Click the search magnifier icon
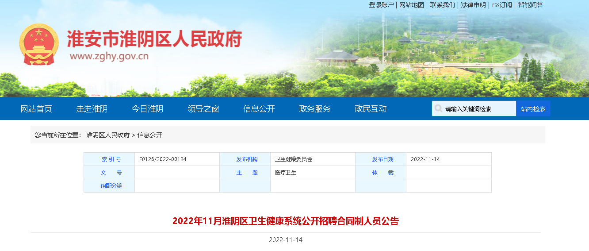589x251 pixels. [x=438, y=108]
